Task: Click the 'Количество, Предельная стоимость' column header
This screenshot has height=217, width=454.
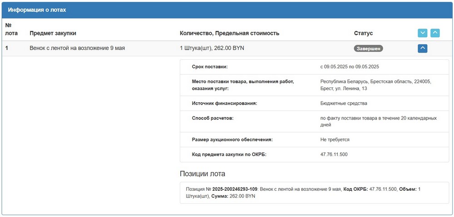Action: pos(229,33)
